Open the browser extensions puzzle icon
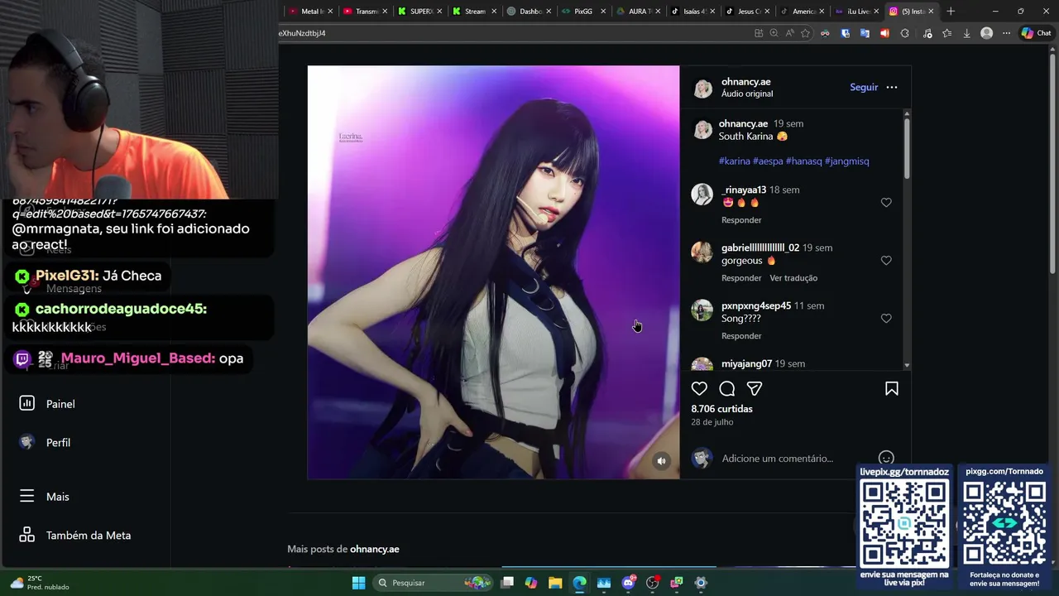The image size is (1059, 596). (904, 33)
